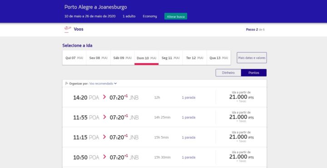
Task: Click the 15h 5min duration text
Action: 161,138
